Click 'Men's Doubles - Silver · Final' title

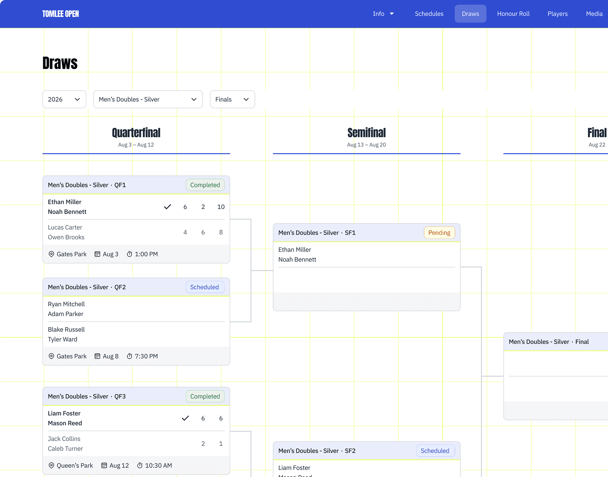[x=549, y=342]
